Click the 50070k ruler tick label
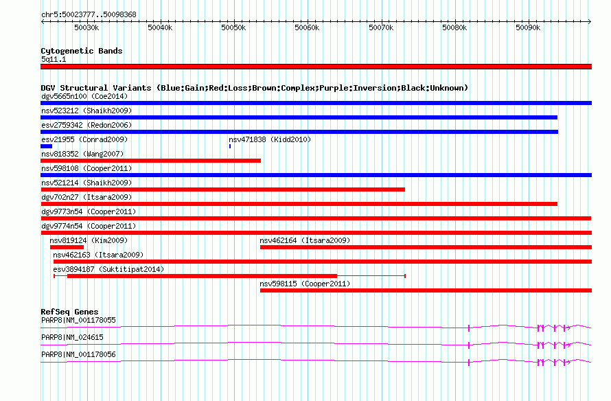 pos(381,27)
